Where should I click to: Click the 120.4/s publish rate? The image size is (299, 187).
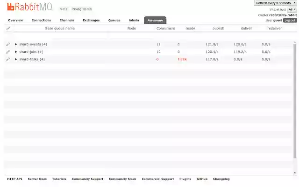click(212, 52)
